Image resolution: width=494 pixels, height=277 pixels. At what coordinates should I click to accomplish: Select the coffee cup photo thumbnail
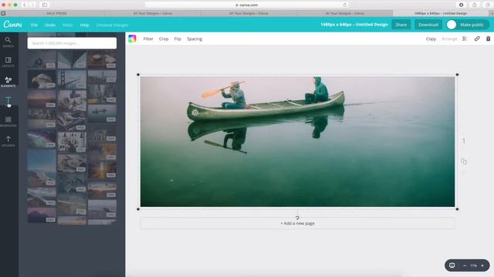point(102,60)
